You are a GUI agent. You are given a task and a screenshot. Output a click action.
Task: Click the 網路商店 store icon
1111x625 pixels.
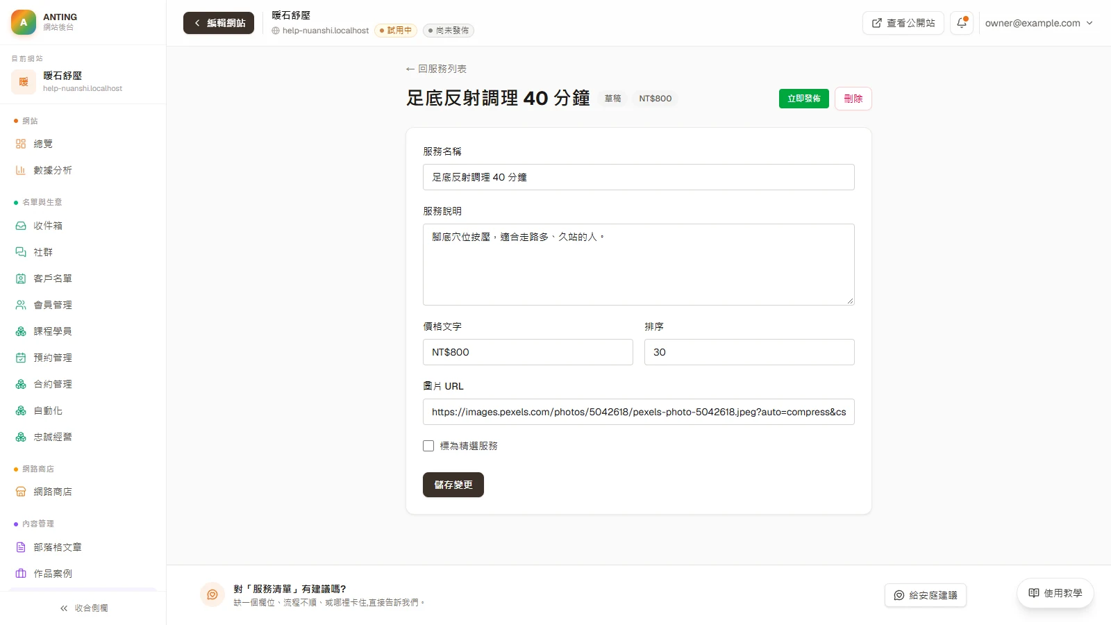[21, 492]
